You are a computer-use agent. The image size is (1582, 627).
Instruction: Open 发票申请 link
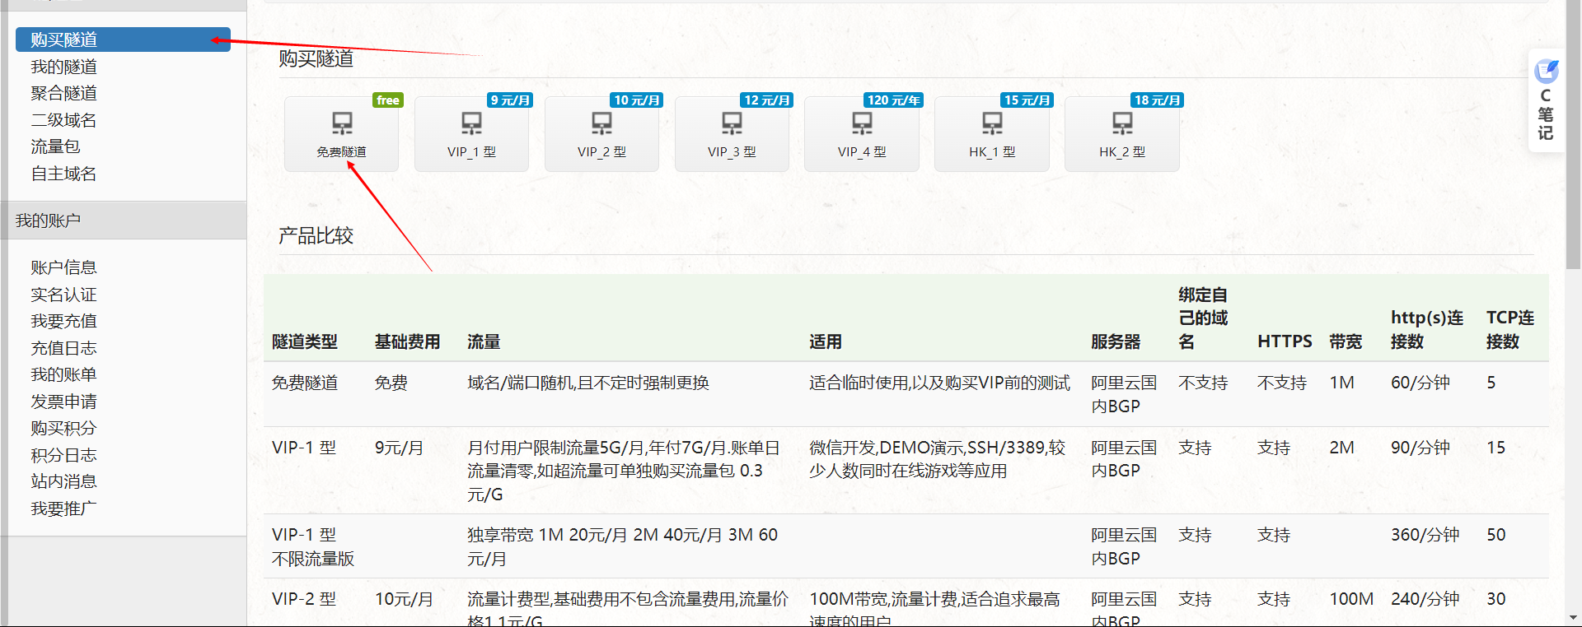click(x=64, y=402)
